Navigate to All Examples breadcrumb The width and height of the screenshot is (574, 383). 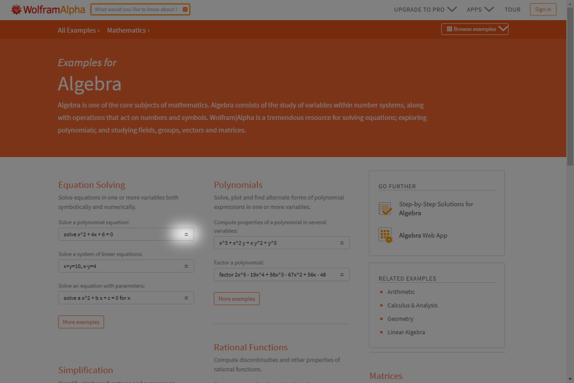click(x=78, y=30)
